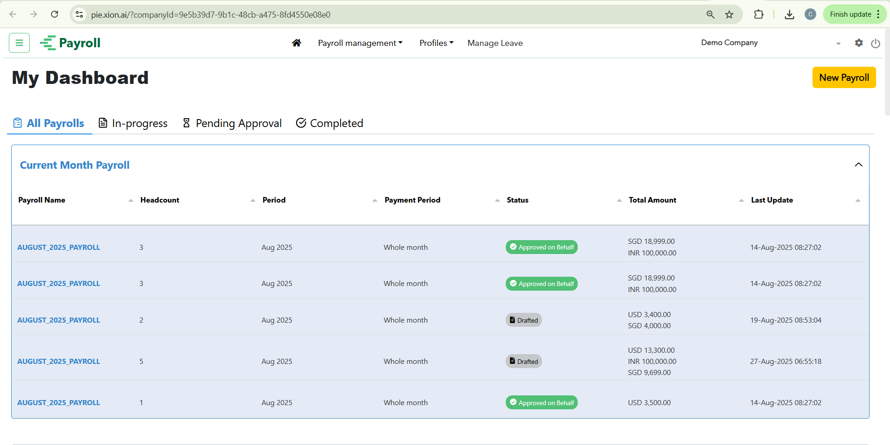This screenshot has height=445, width=890.
Task: Open Payroll management dropdown menu
Action: (x=360, y=43)
